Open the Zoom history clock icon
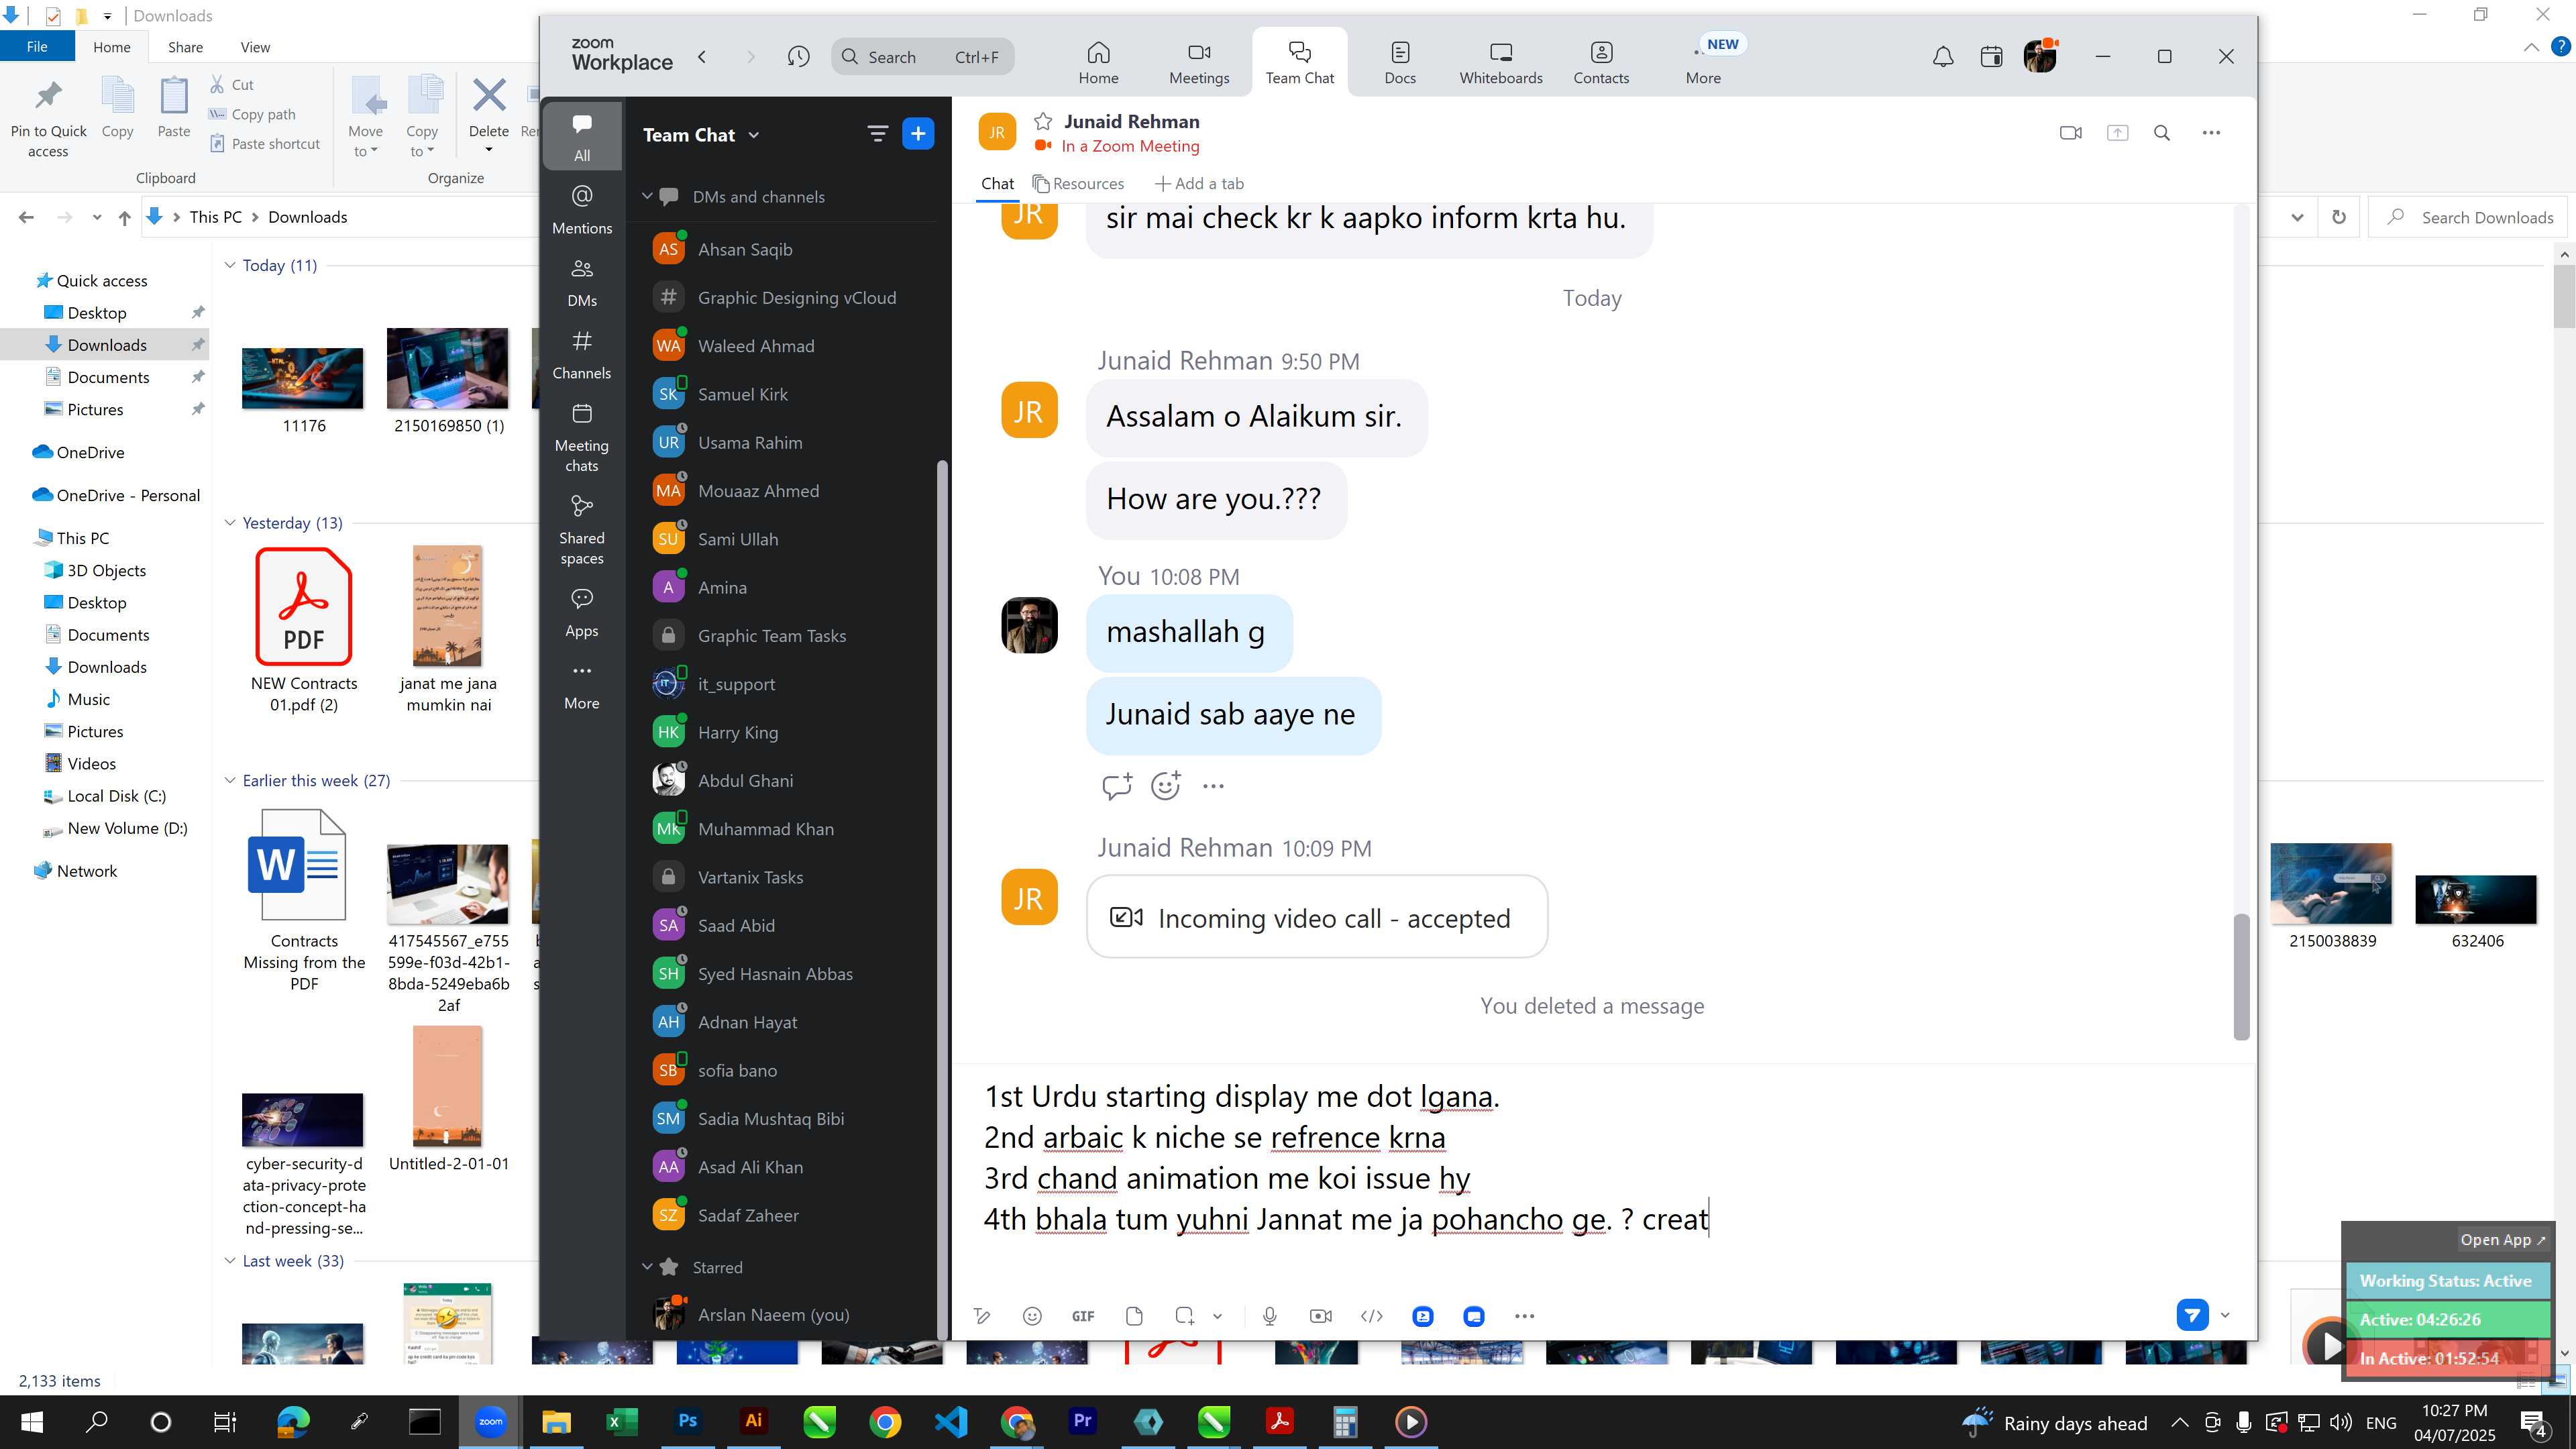This screenshot has height=1449, width=2576. pyautogui.click(x=798, y=57)
